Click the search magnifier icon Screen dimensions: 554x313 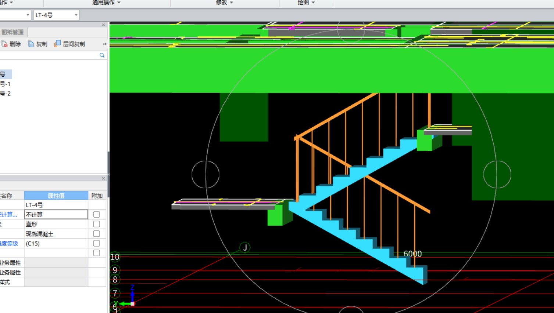[102, 55]
